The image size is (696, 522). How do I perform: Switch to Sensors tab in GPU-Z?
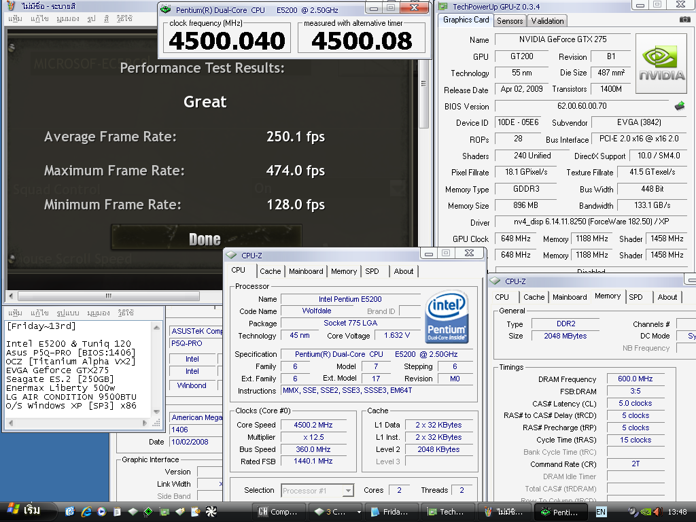point(510,21)
